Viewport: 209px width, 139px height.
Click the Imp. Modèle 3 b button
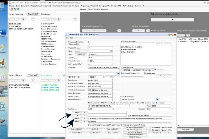(113, 129)
